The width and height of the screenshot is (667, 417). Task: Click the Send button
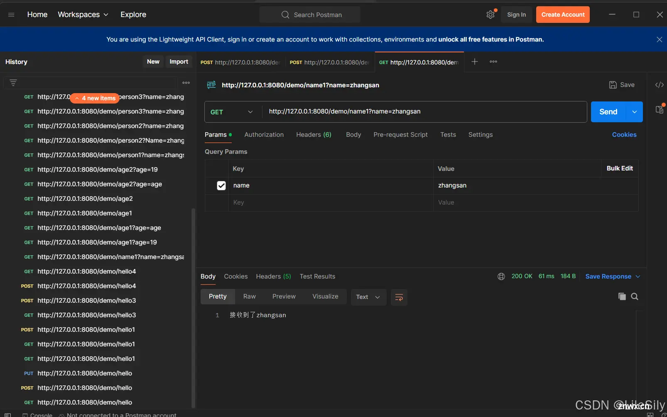point(608,112)
